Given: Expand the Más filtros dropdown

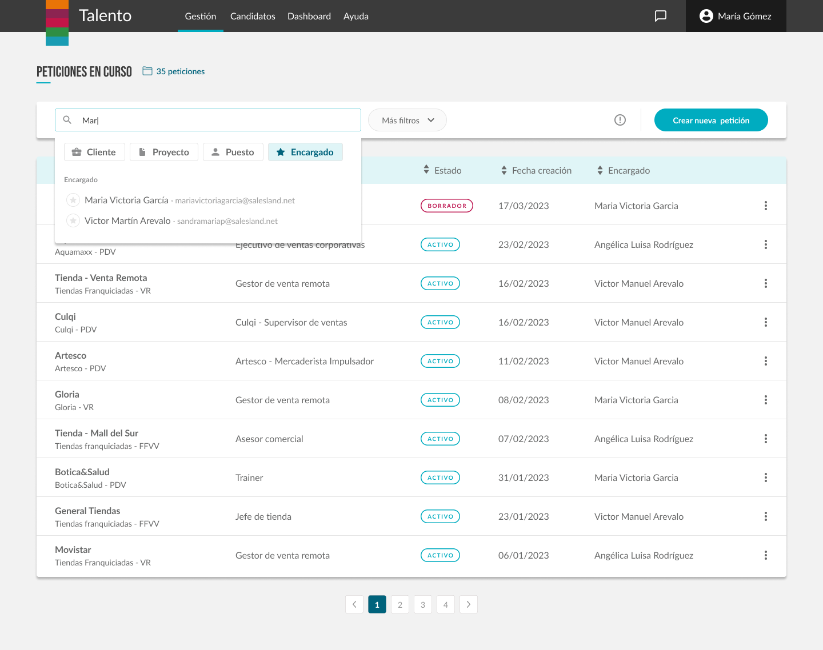Looking at the screenshot, I should pyautogui.click(x=407, y=120).
